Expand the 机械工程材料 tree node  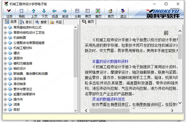pyautogui.click(x=5, y=48)
